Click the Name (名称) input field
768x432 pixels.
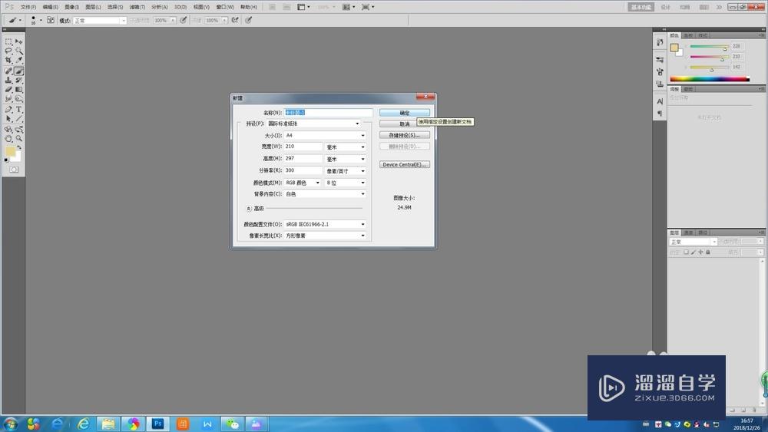(328, 113)
